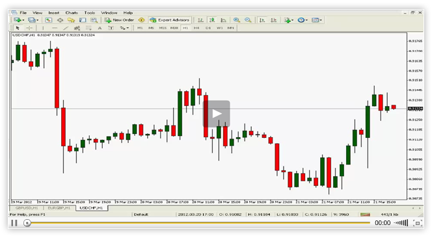Screen dimensions: 432x238
Task: Expand the New Chart dropdown arrow
Action: click(x=23, y=20)
